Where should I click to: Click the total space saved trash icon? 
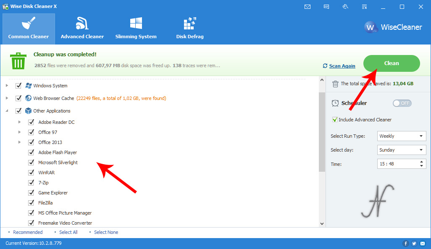click(x=335, y=84)
